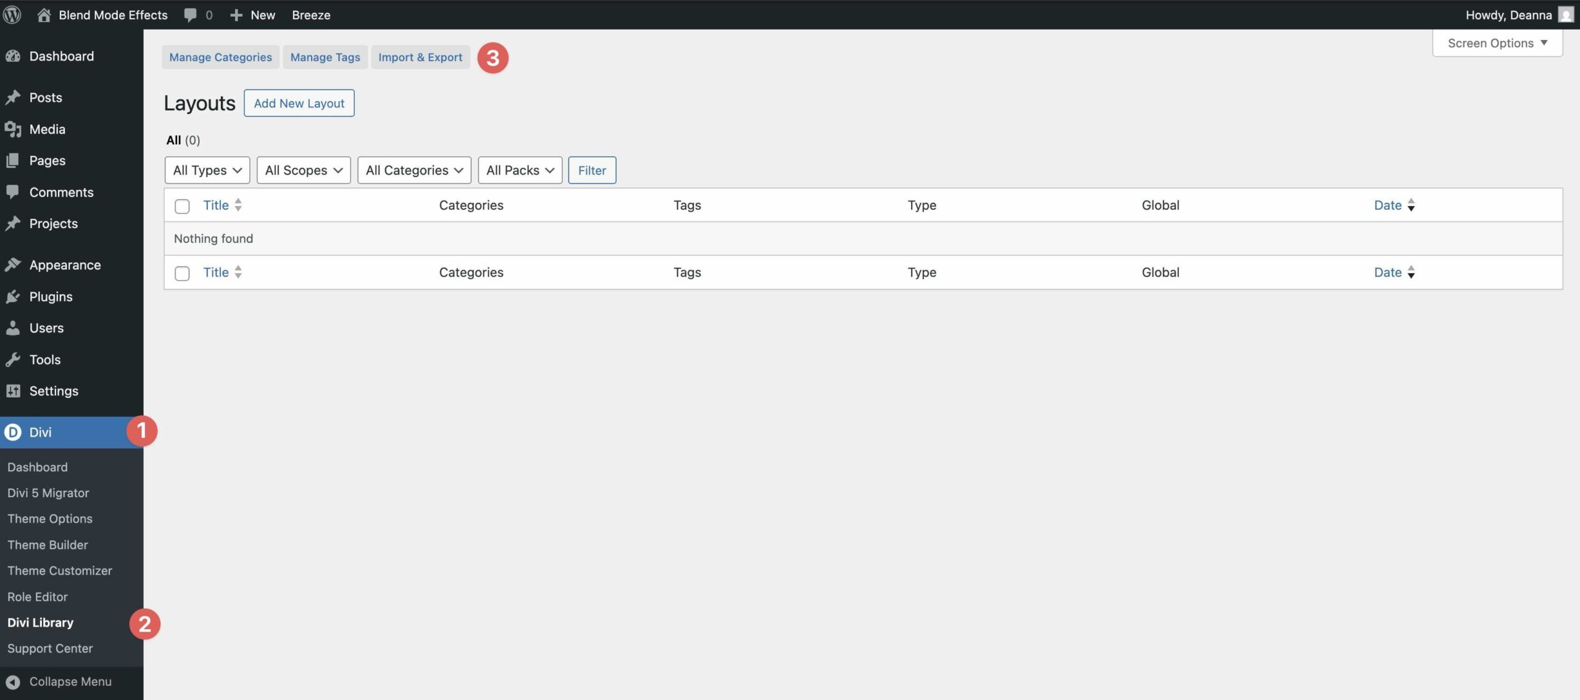Image resolution: width=1580 pixels, height=700 pixels.
Task: Click the Appearance paintbrush icon
Action: point(14,264)
